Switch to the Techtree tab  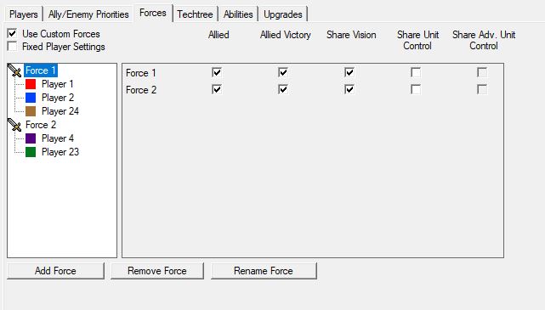pyautogui.click(x=195, y=14)
